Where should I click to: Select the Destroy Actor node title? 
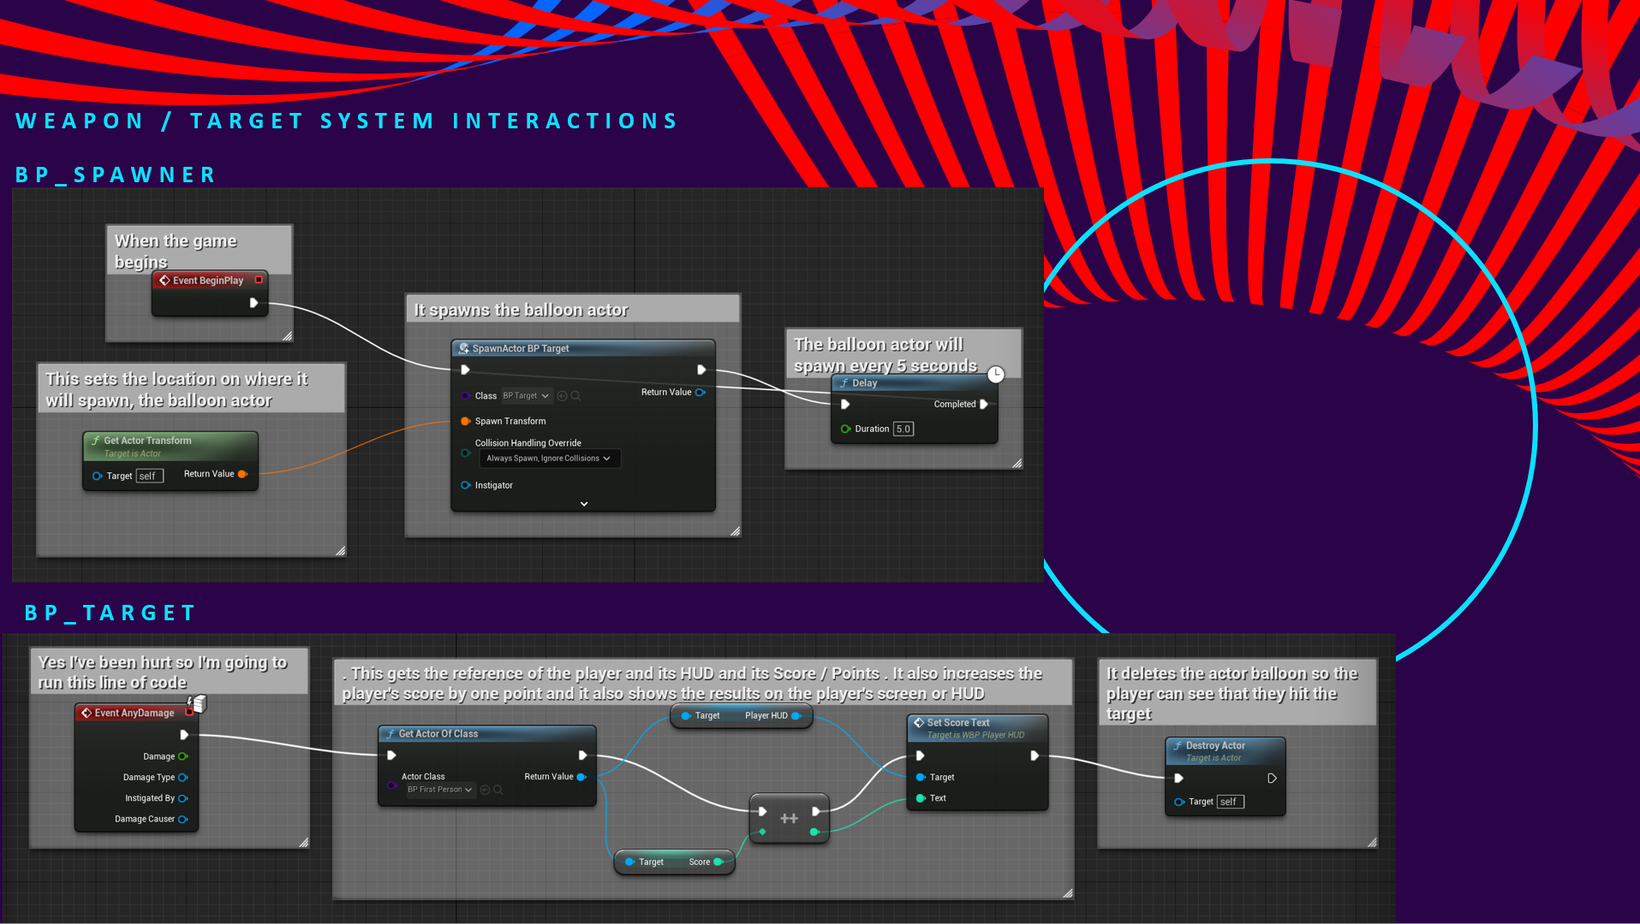[x=1215, y=746]
